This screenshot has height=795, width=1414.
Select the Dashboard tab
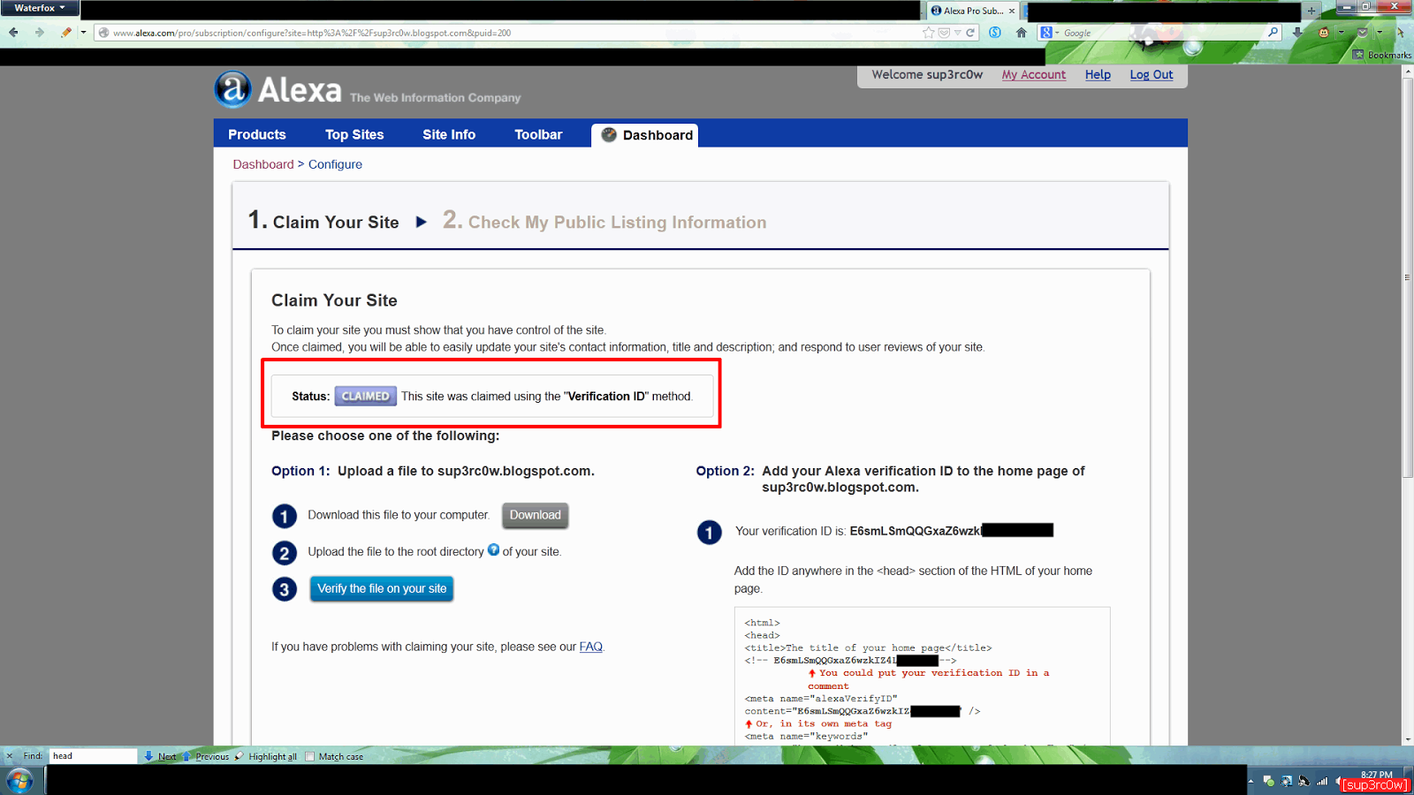pos(646,135)
